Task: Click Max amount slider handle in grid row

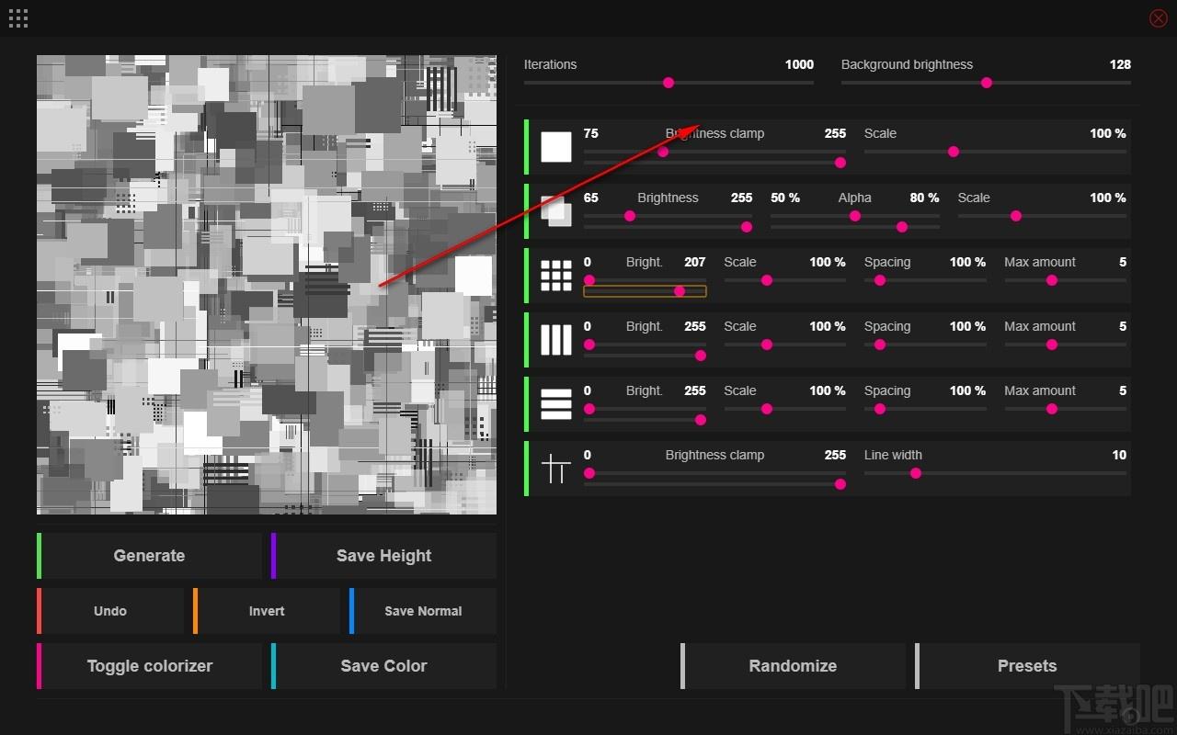Action: point(1052,280)
